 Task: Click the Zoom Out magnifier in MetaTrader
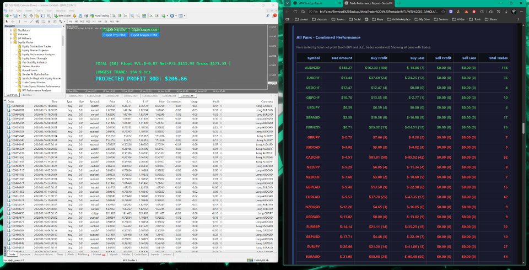[138, 15]
